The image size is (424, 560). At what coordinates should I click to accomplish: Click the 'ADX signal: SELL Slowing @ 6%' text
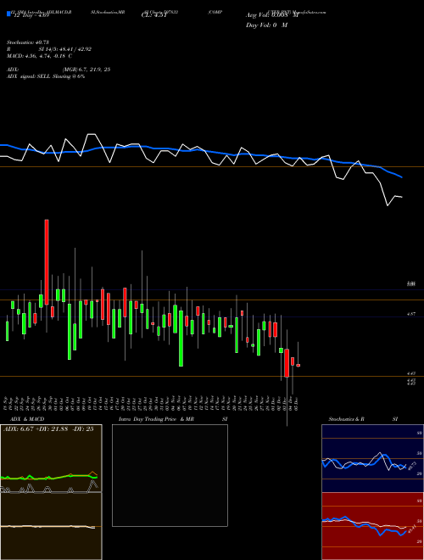tap(46, 76)
